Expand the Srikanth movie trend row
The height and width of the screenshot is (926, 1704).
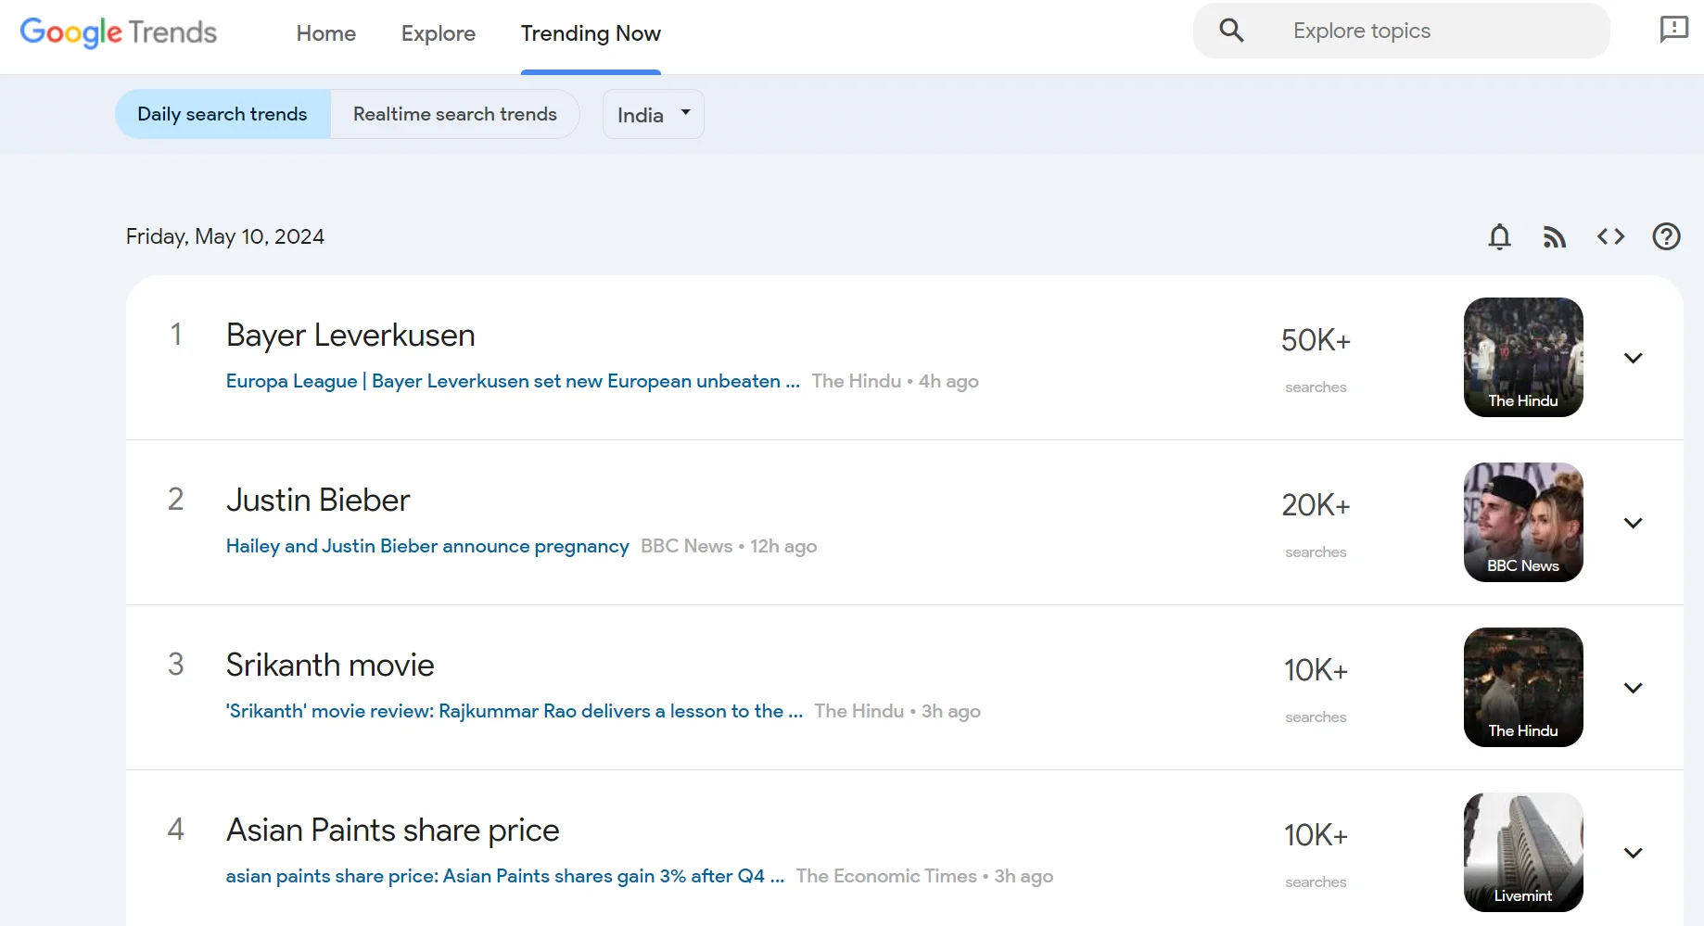click(x=1633, y=688)
